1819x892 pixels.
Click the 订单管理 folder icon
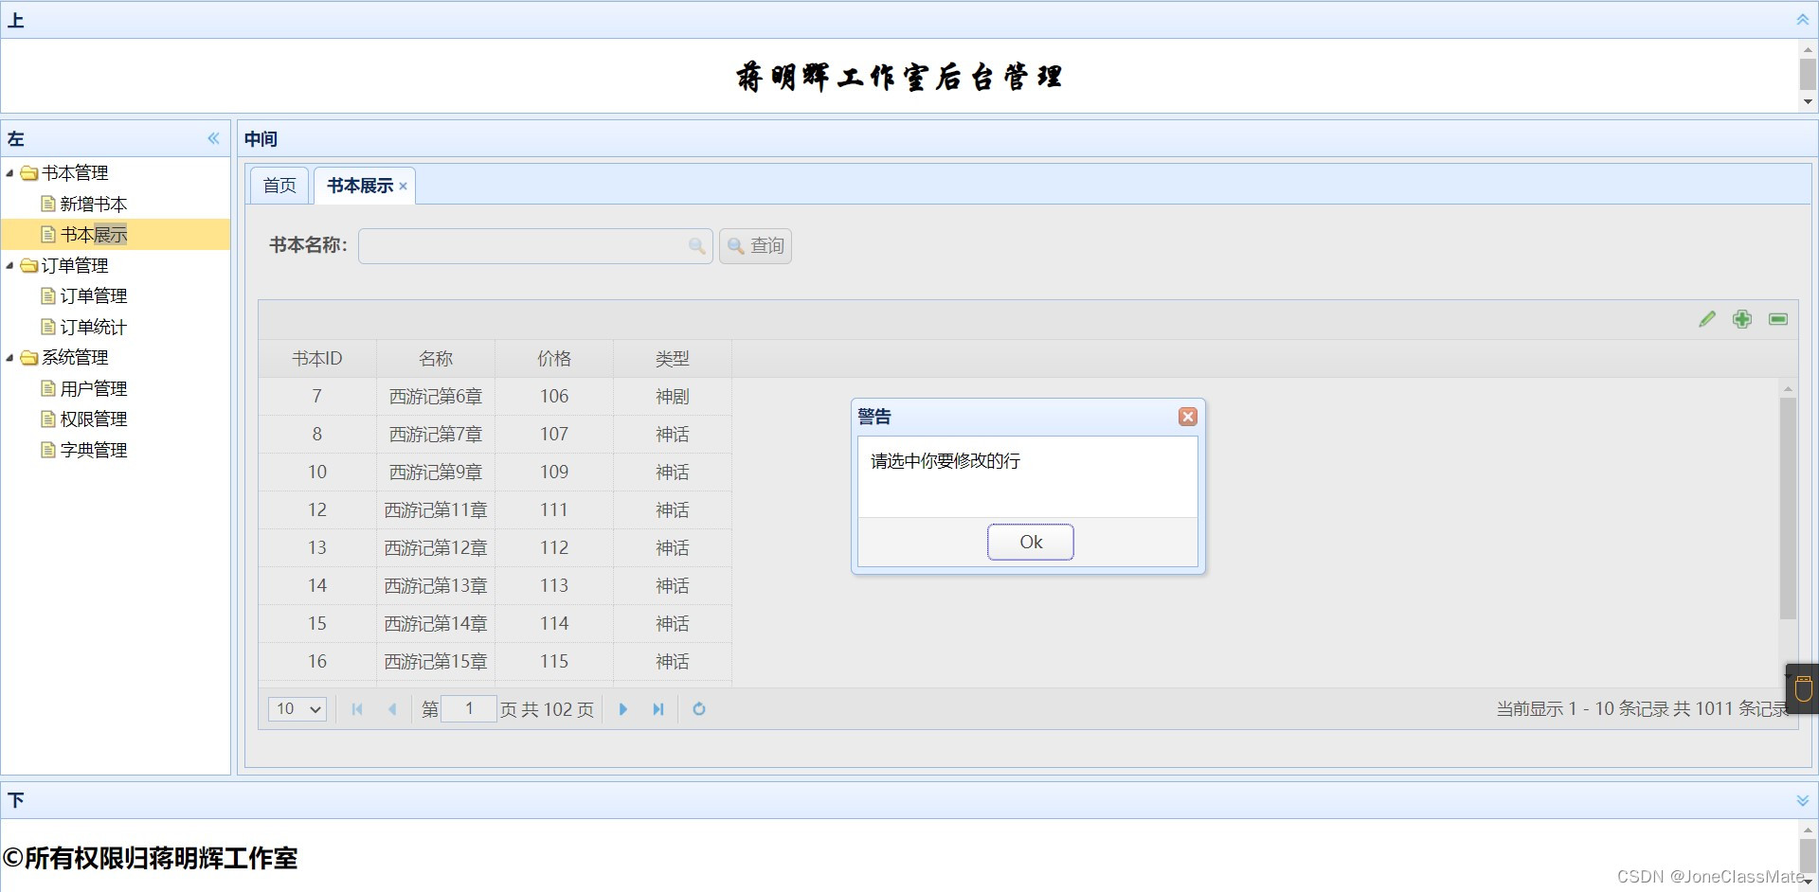pos(29,266)
